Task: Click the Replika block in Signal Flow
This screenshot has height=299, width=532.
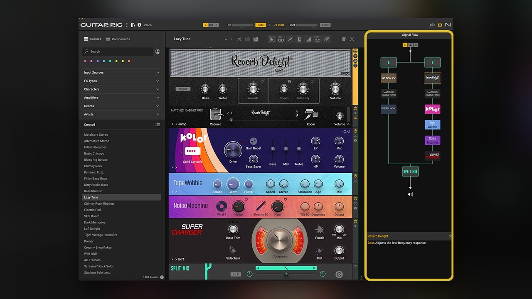Action: click(389, 109)
